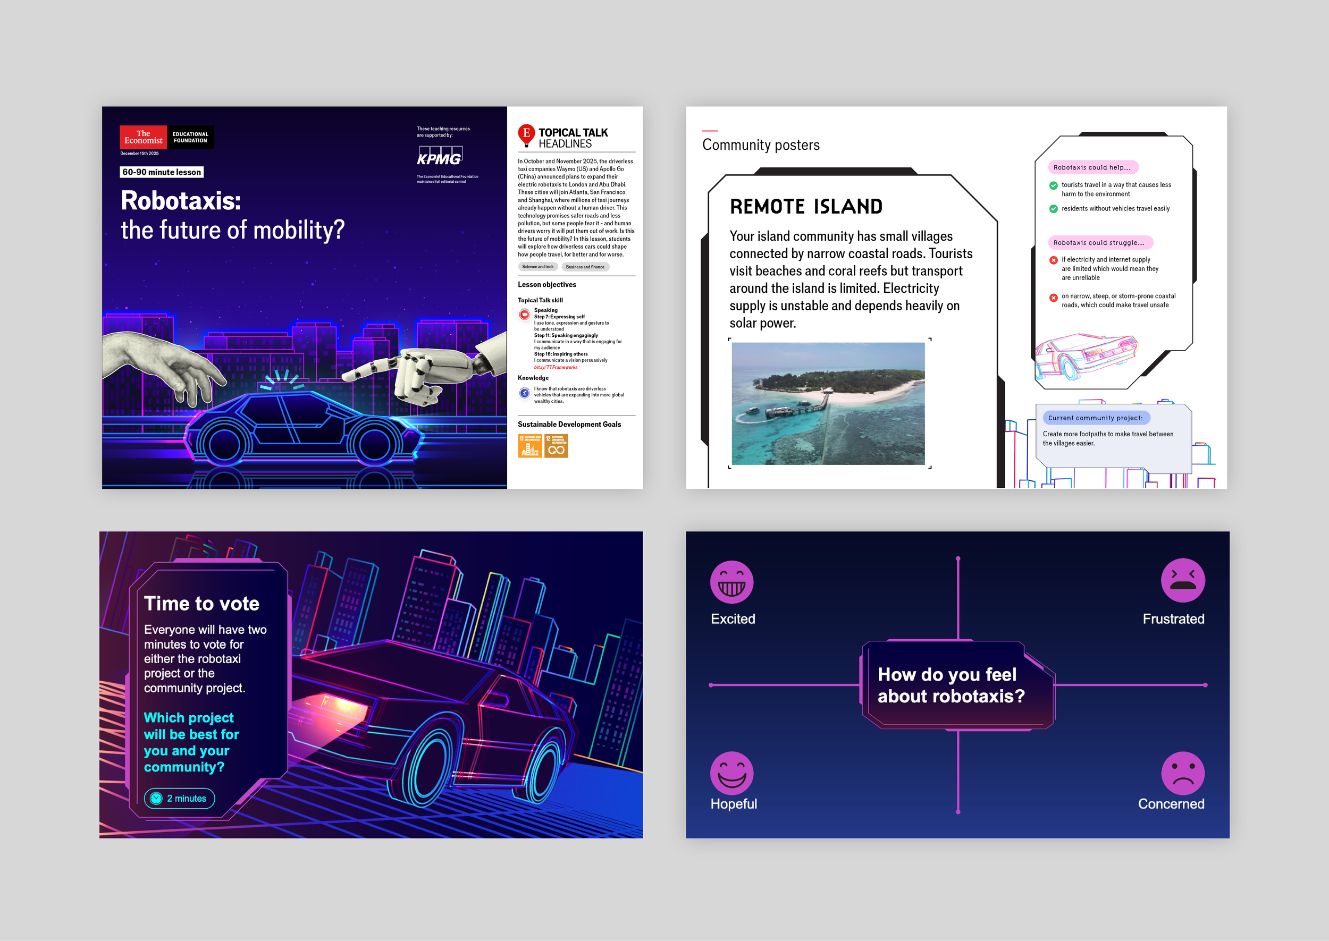Screen dimensions: 1329x941
Task: Click the 2 minutes timer button
Action: [179, 799]
